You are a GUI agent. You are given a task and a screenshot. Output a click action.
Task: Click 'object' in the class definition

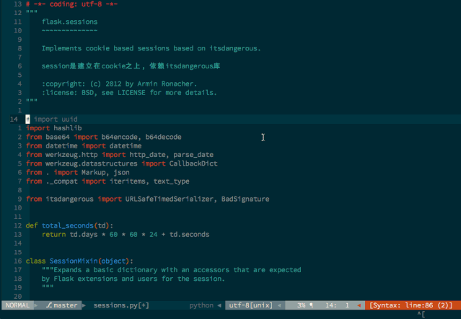113,261
